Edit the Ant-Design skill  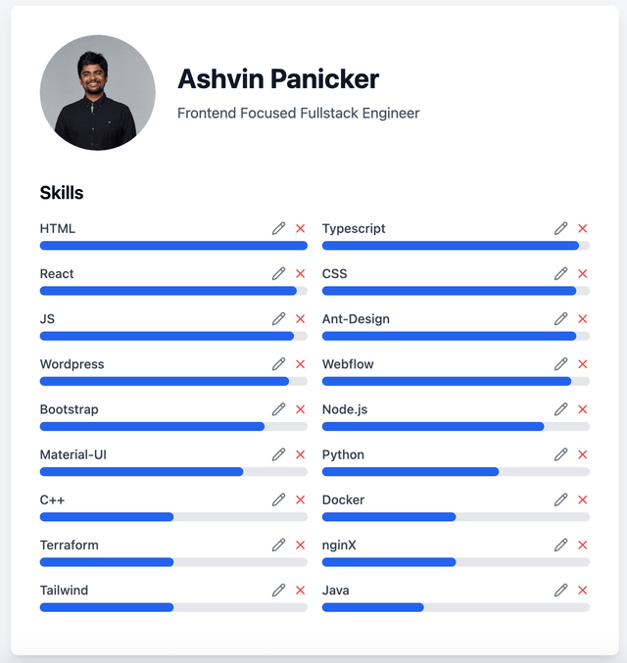click(561, 319)
